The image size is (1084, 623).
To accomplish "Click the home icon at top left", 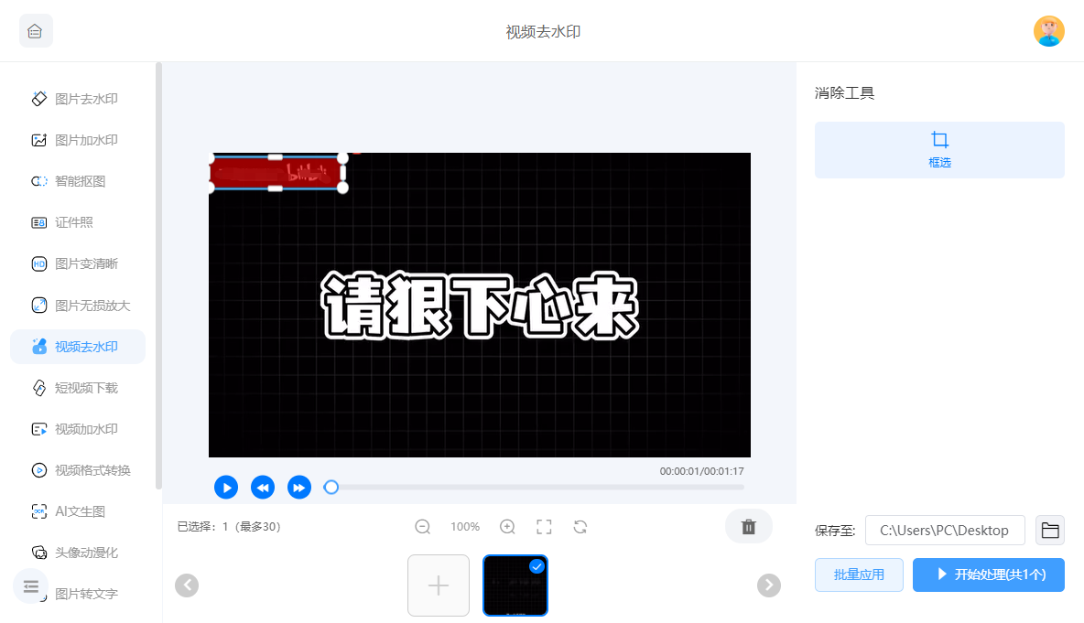I will point(36,31).
